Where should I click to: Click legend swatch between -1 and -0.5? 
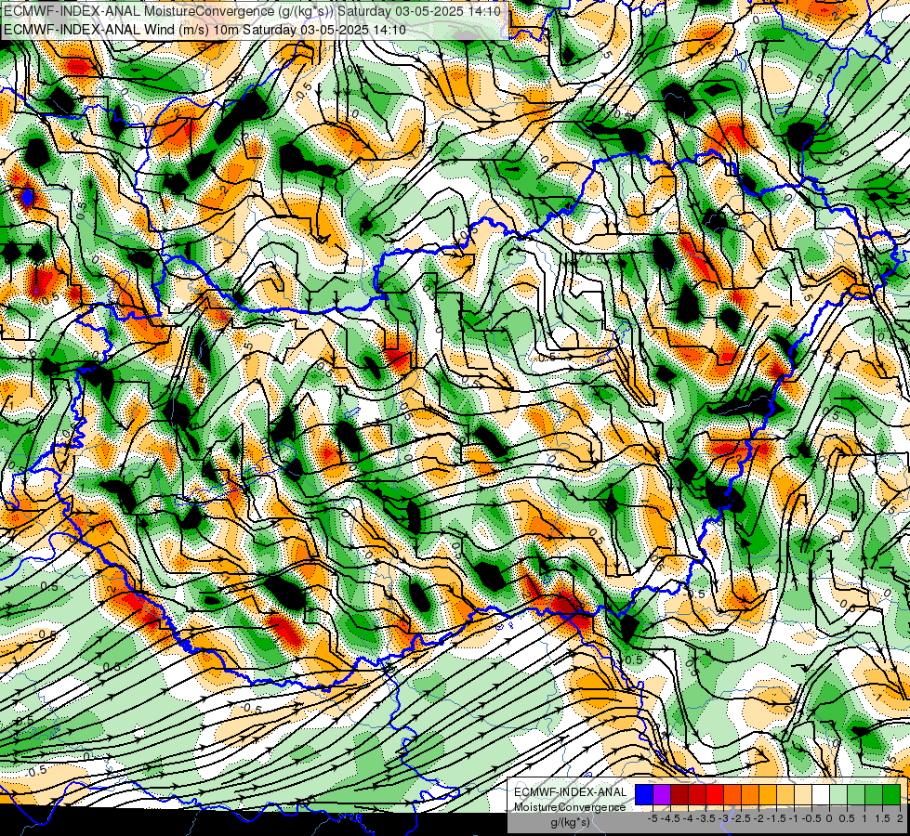coord(803,794)
